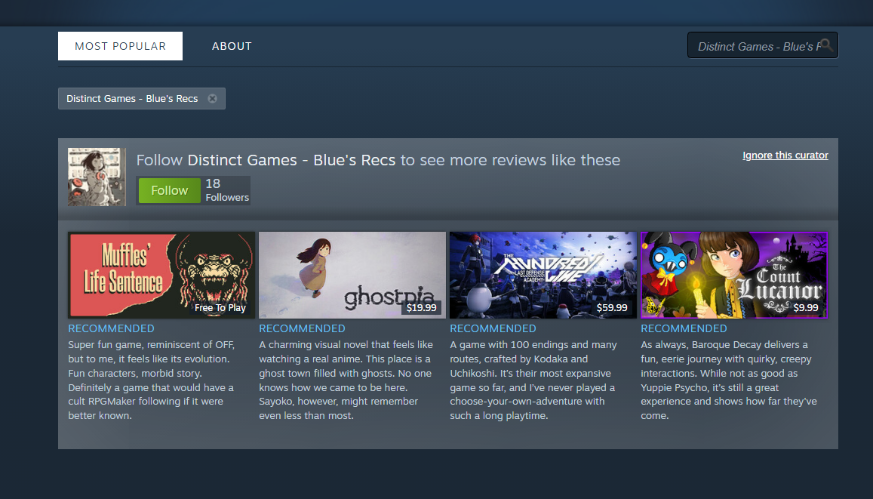873x499 pixels.
Task: Click RECOMMENDED under ghostpia
Action: tap(303, 328)
